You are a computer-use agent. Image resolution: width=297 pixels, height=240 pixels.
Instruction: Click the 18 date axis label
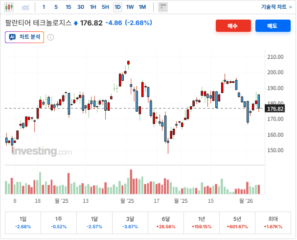38,201
